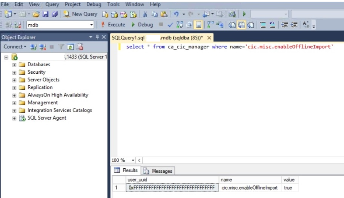Click the Disconnect icon in Object Explorer
This screenshot has height=198, width=344.
[42, 47]
